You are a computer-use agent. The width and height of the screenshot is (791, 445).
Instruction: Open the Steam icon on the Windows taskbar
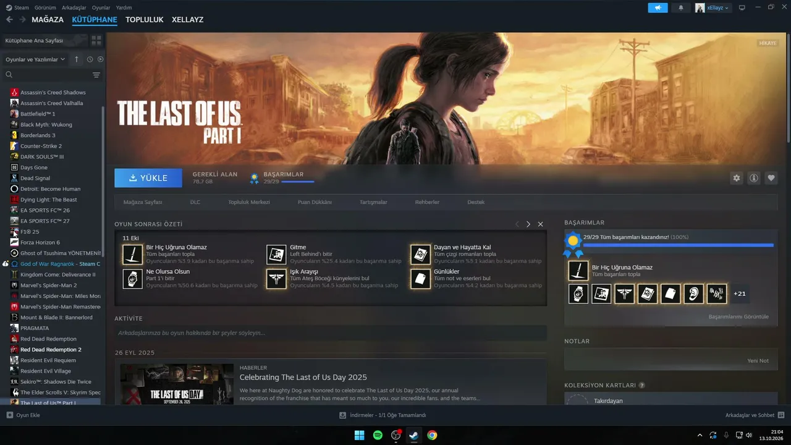(414, 435)
